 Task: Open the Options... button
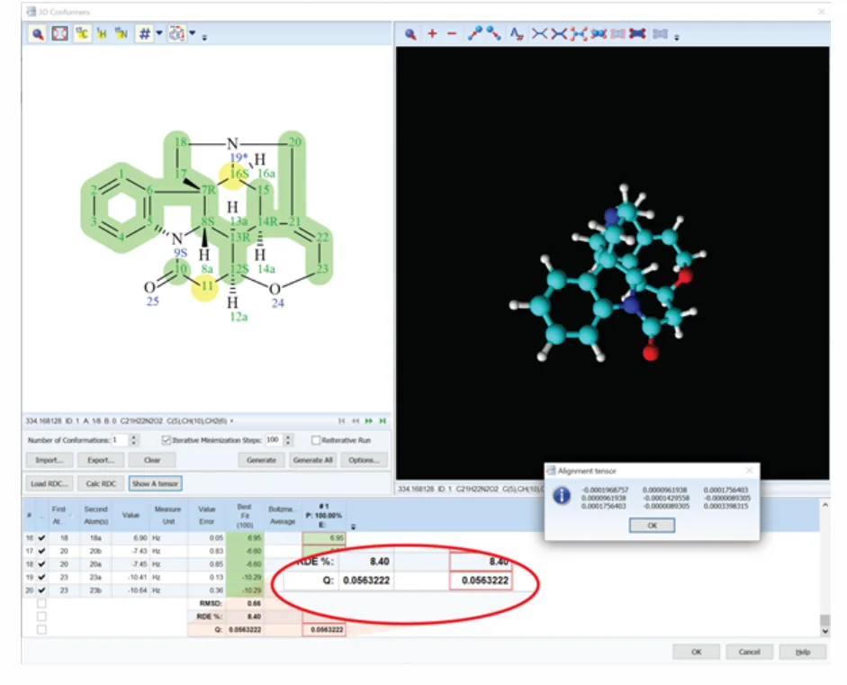[364, 460]
